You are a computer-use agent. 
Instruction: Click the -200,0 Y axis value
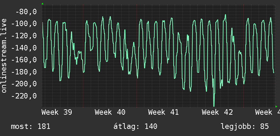coord(24,84)
